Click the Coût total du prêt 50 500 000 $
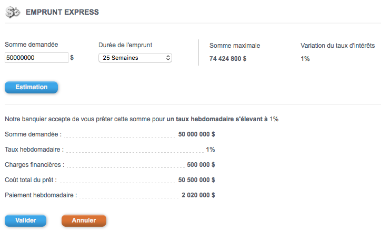Image resolution: width=381 pixels, height=233 pixels. pyautogui.click(x=197, y=180)
